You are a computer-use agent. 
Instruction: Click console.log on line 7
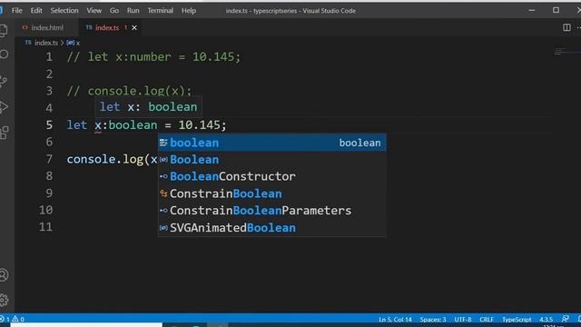[x=105, y=160]
